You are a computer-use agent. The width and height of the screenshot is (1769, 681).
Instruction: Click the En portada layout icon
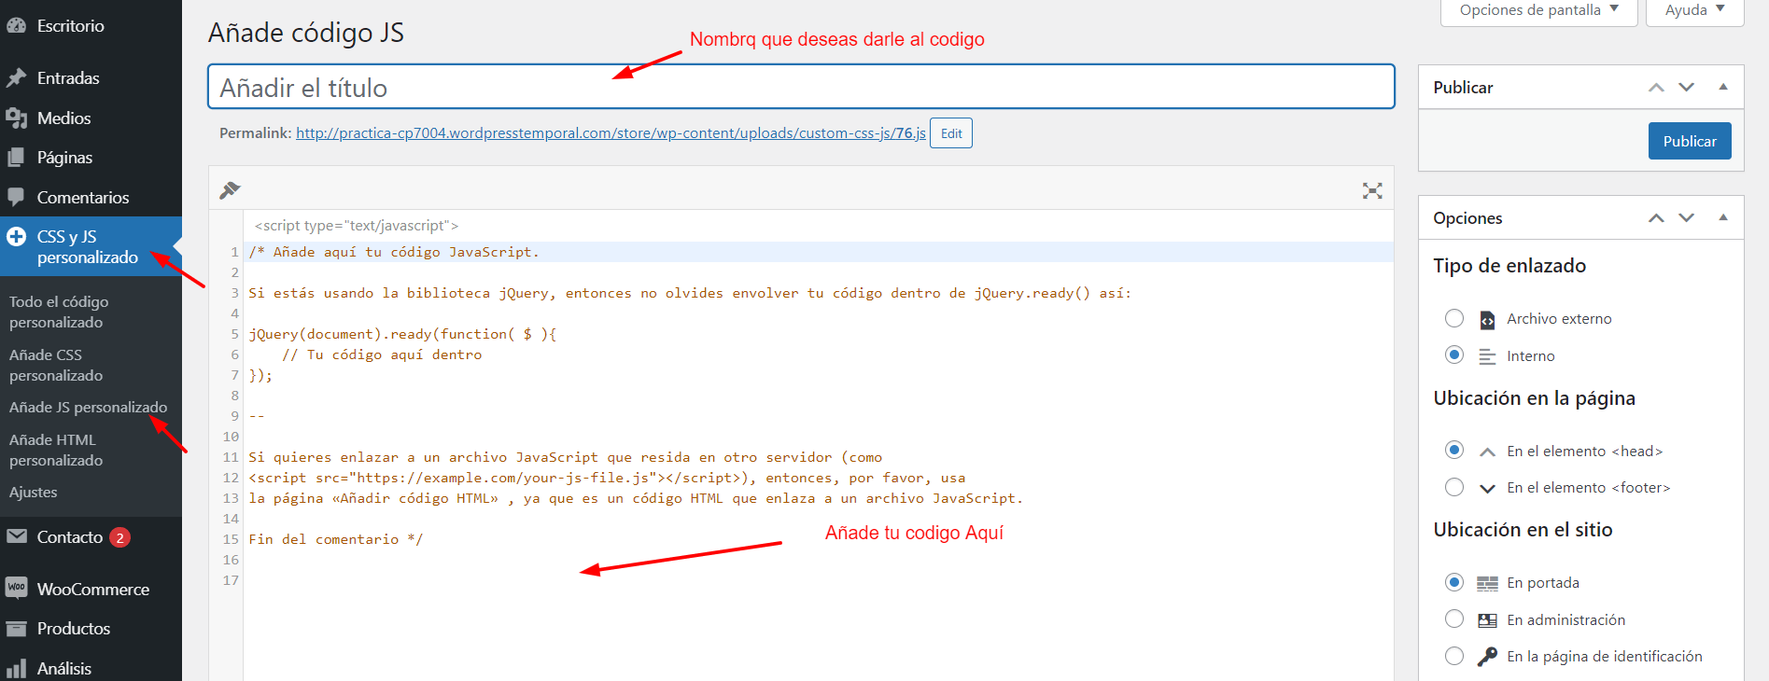(1487, 584)
